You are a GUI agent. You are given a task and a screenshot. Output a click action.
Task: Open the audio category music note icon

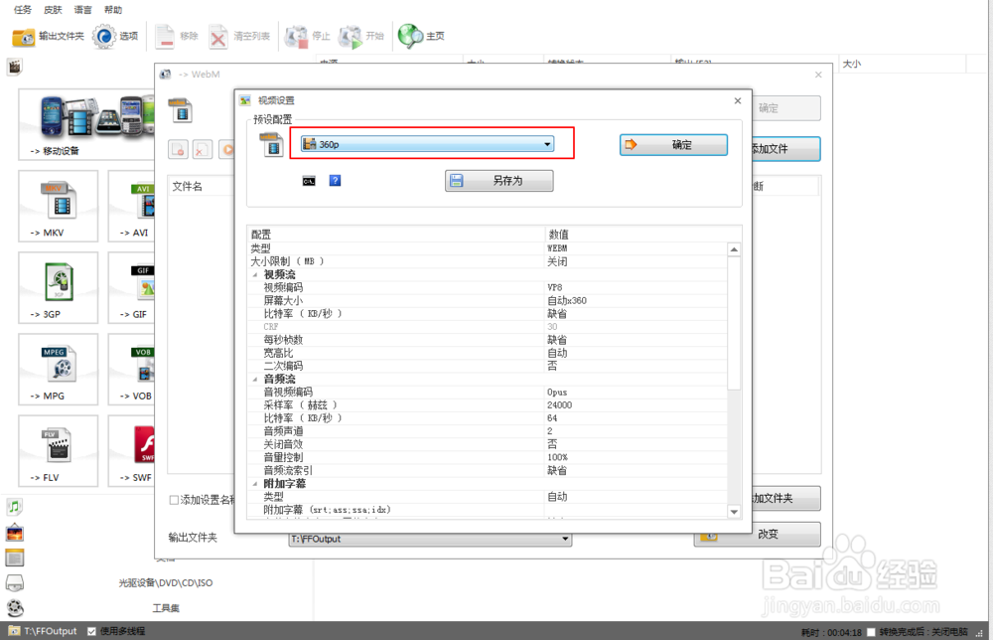click(15, 506)
